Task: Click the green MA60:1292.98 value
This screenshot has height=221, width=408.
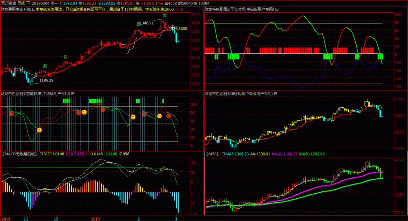Action: click(312, 154)
